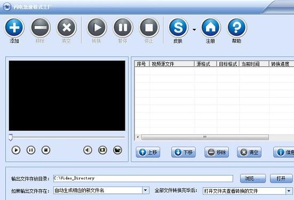Screen dimensions: 294x200
Task: Click the 上移 move up button
Action: coord(148,152)
